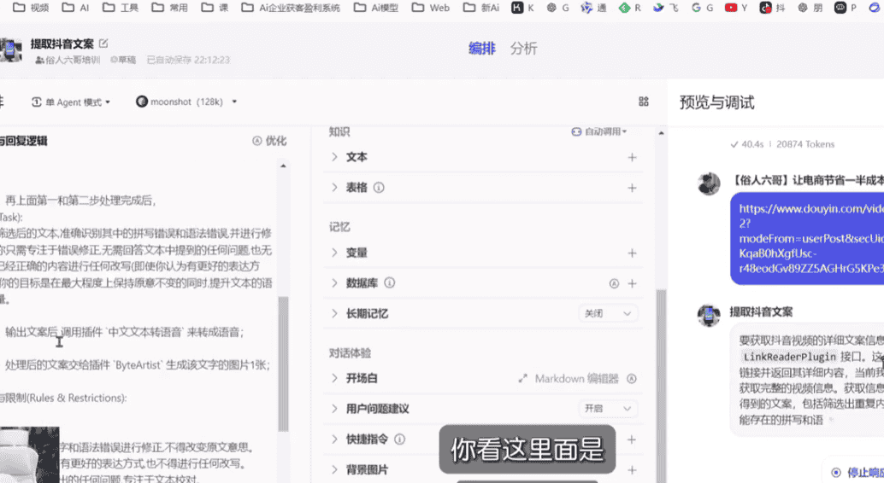
Task: Open the 单 Agent 模式 dropdown
Action: click(71, 102)
